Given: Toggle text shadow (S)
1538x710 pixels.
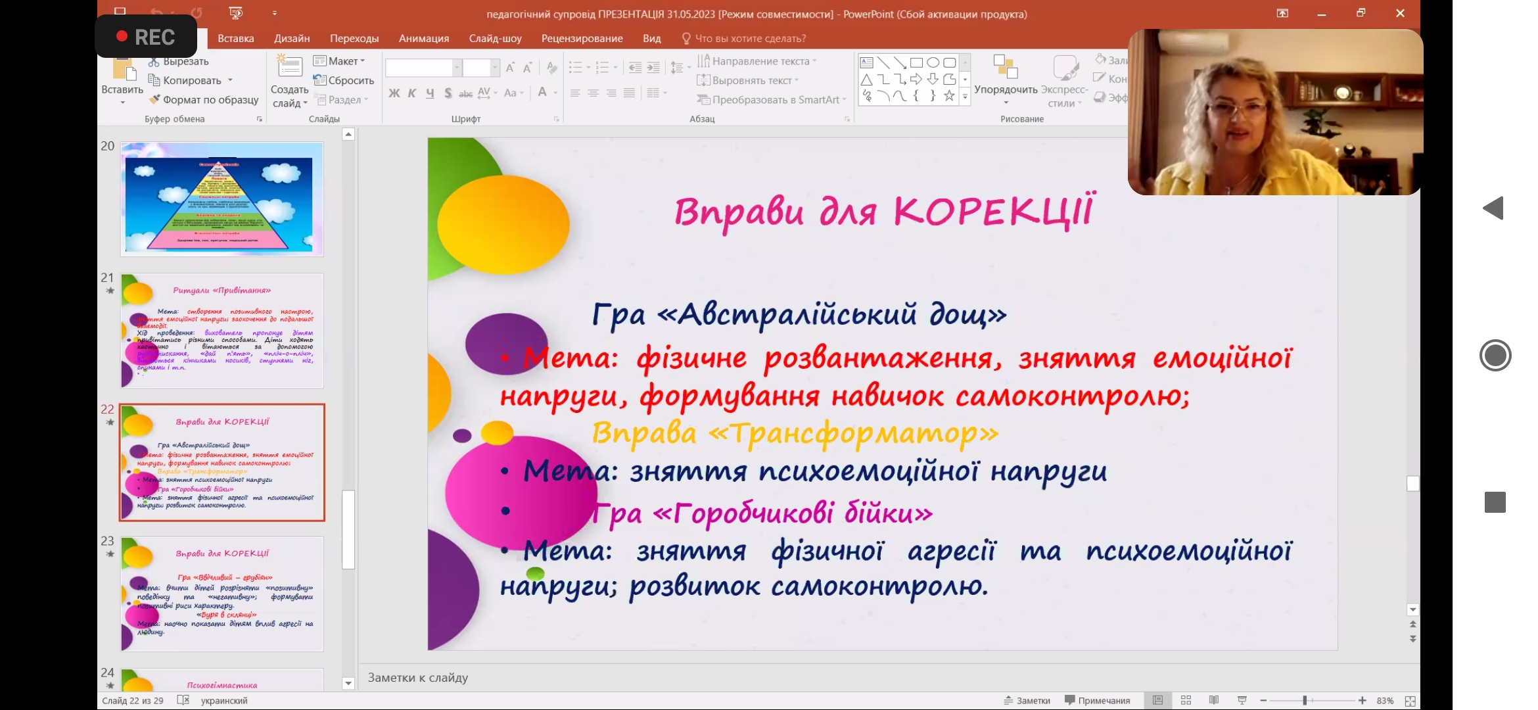Looking at the screenshot, I should coord(448,93).
